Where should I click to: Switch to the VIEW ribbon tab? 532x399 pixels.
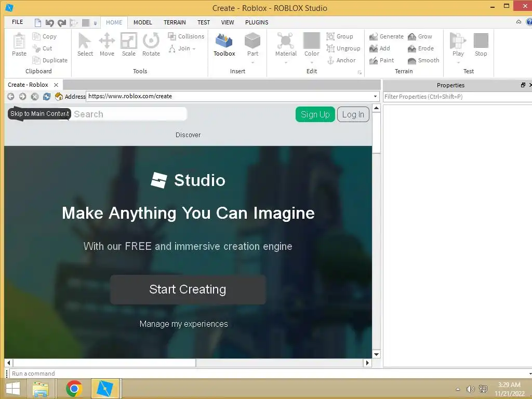pyautogui.click(x=228, y=22)
